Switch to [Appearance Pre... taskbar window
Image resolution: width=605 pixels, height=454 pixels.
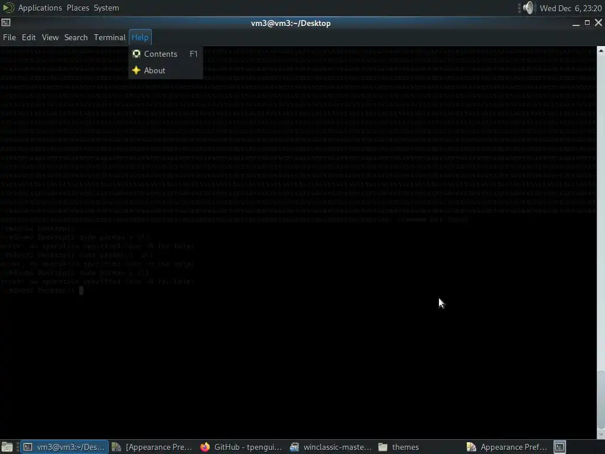tap(152, 447)
